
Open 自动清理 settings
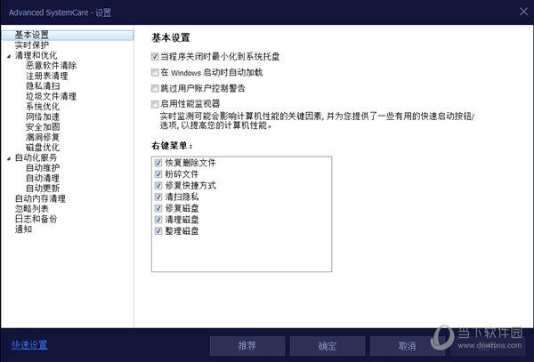pyautogui.click(x=43, y=178)
